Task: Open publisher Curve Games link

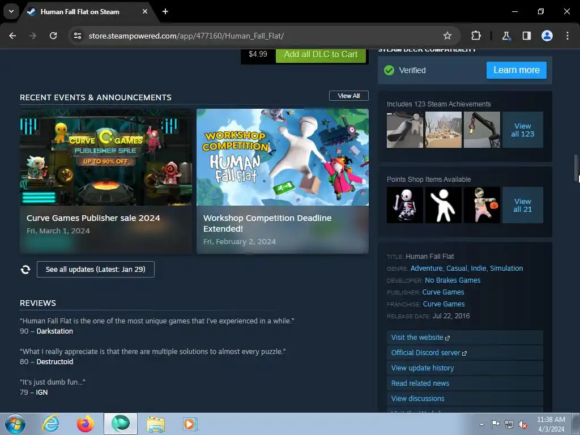Action: 443,292
